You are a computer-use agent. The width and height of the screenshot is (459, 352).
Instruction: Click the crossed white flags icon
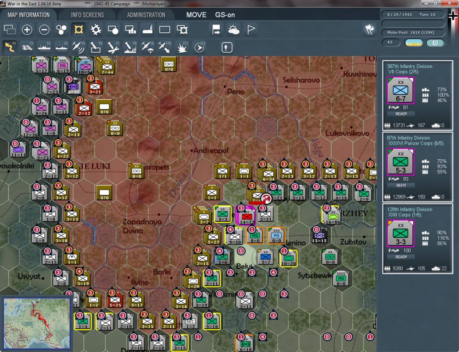369,29
